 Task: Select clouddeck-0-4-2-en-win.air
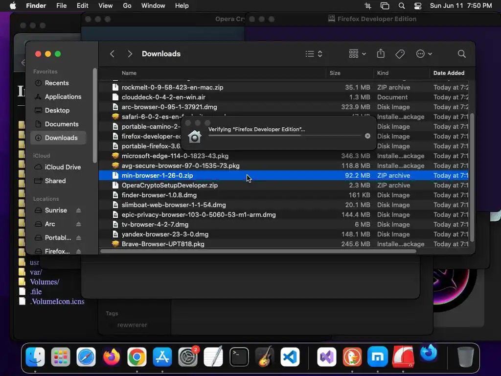click(284, 97)
